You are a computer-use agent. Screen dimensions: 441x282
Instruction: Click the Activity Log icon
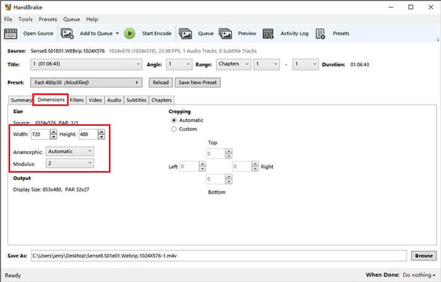tap(268, 34)
